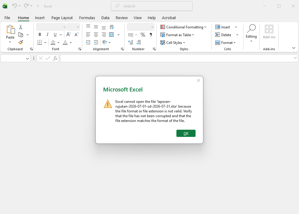Toggle Wrap Text in Alignment group
Screen dimensions: 299x214
(112, 27)
